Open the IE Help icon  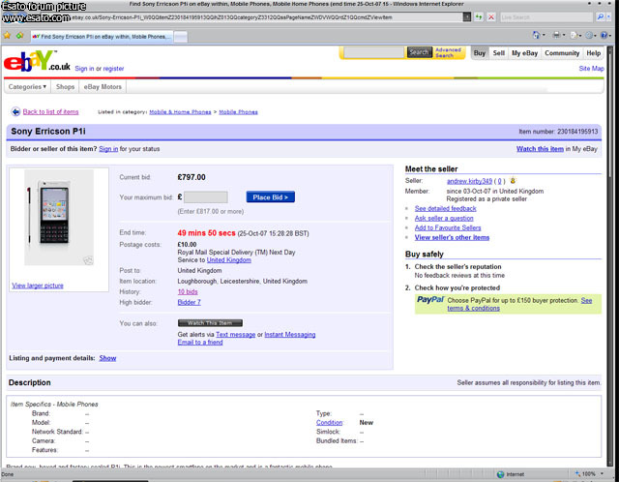[604, 35]
